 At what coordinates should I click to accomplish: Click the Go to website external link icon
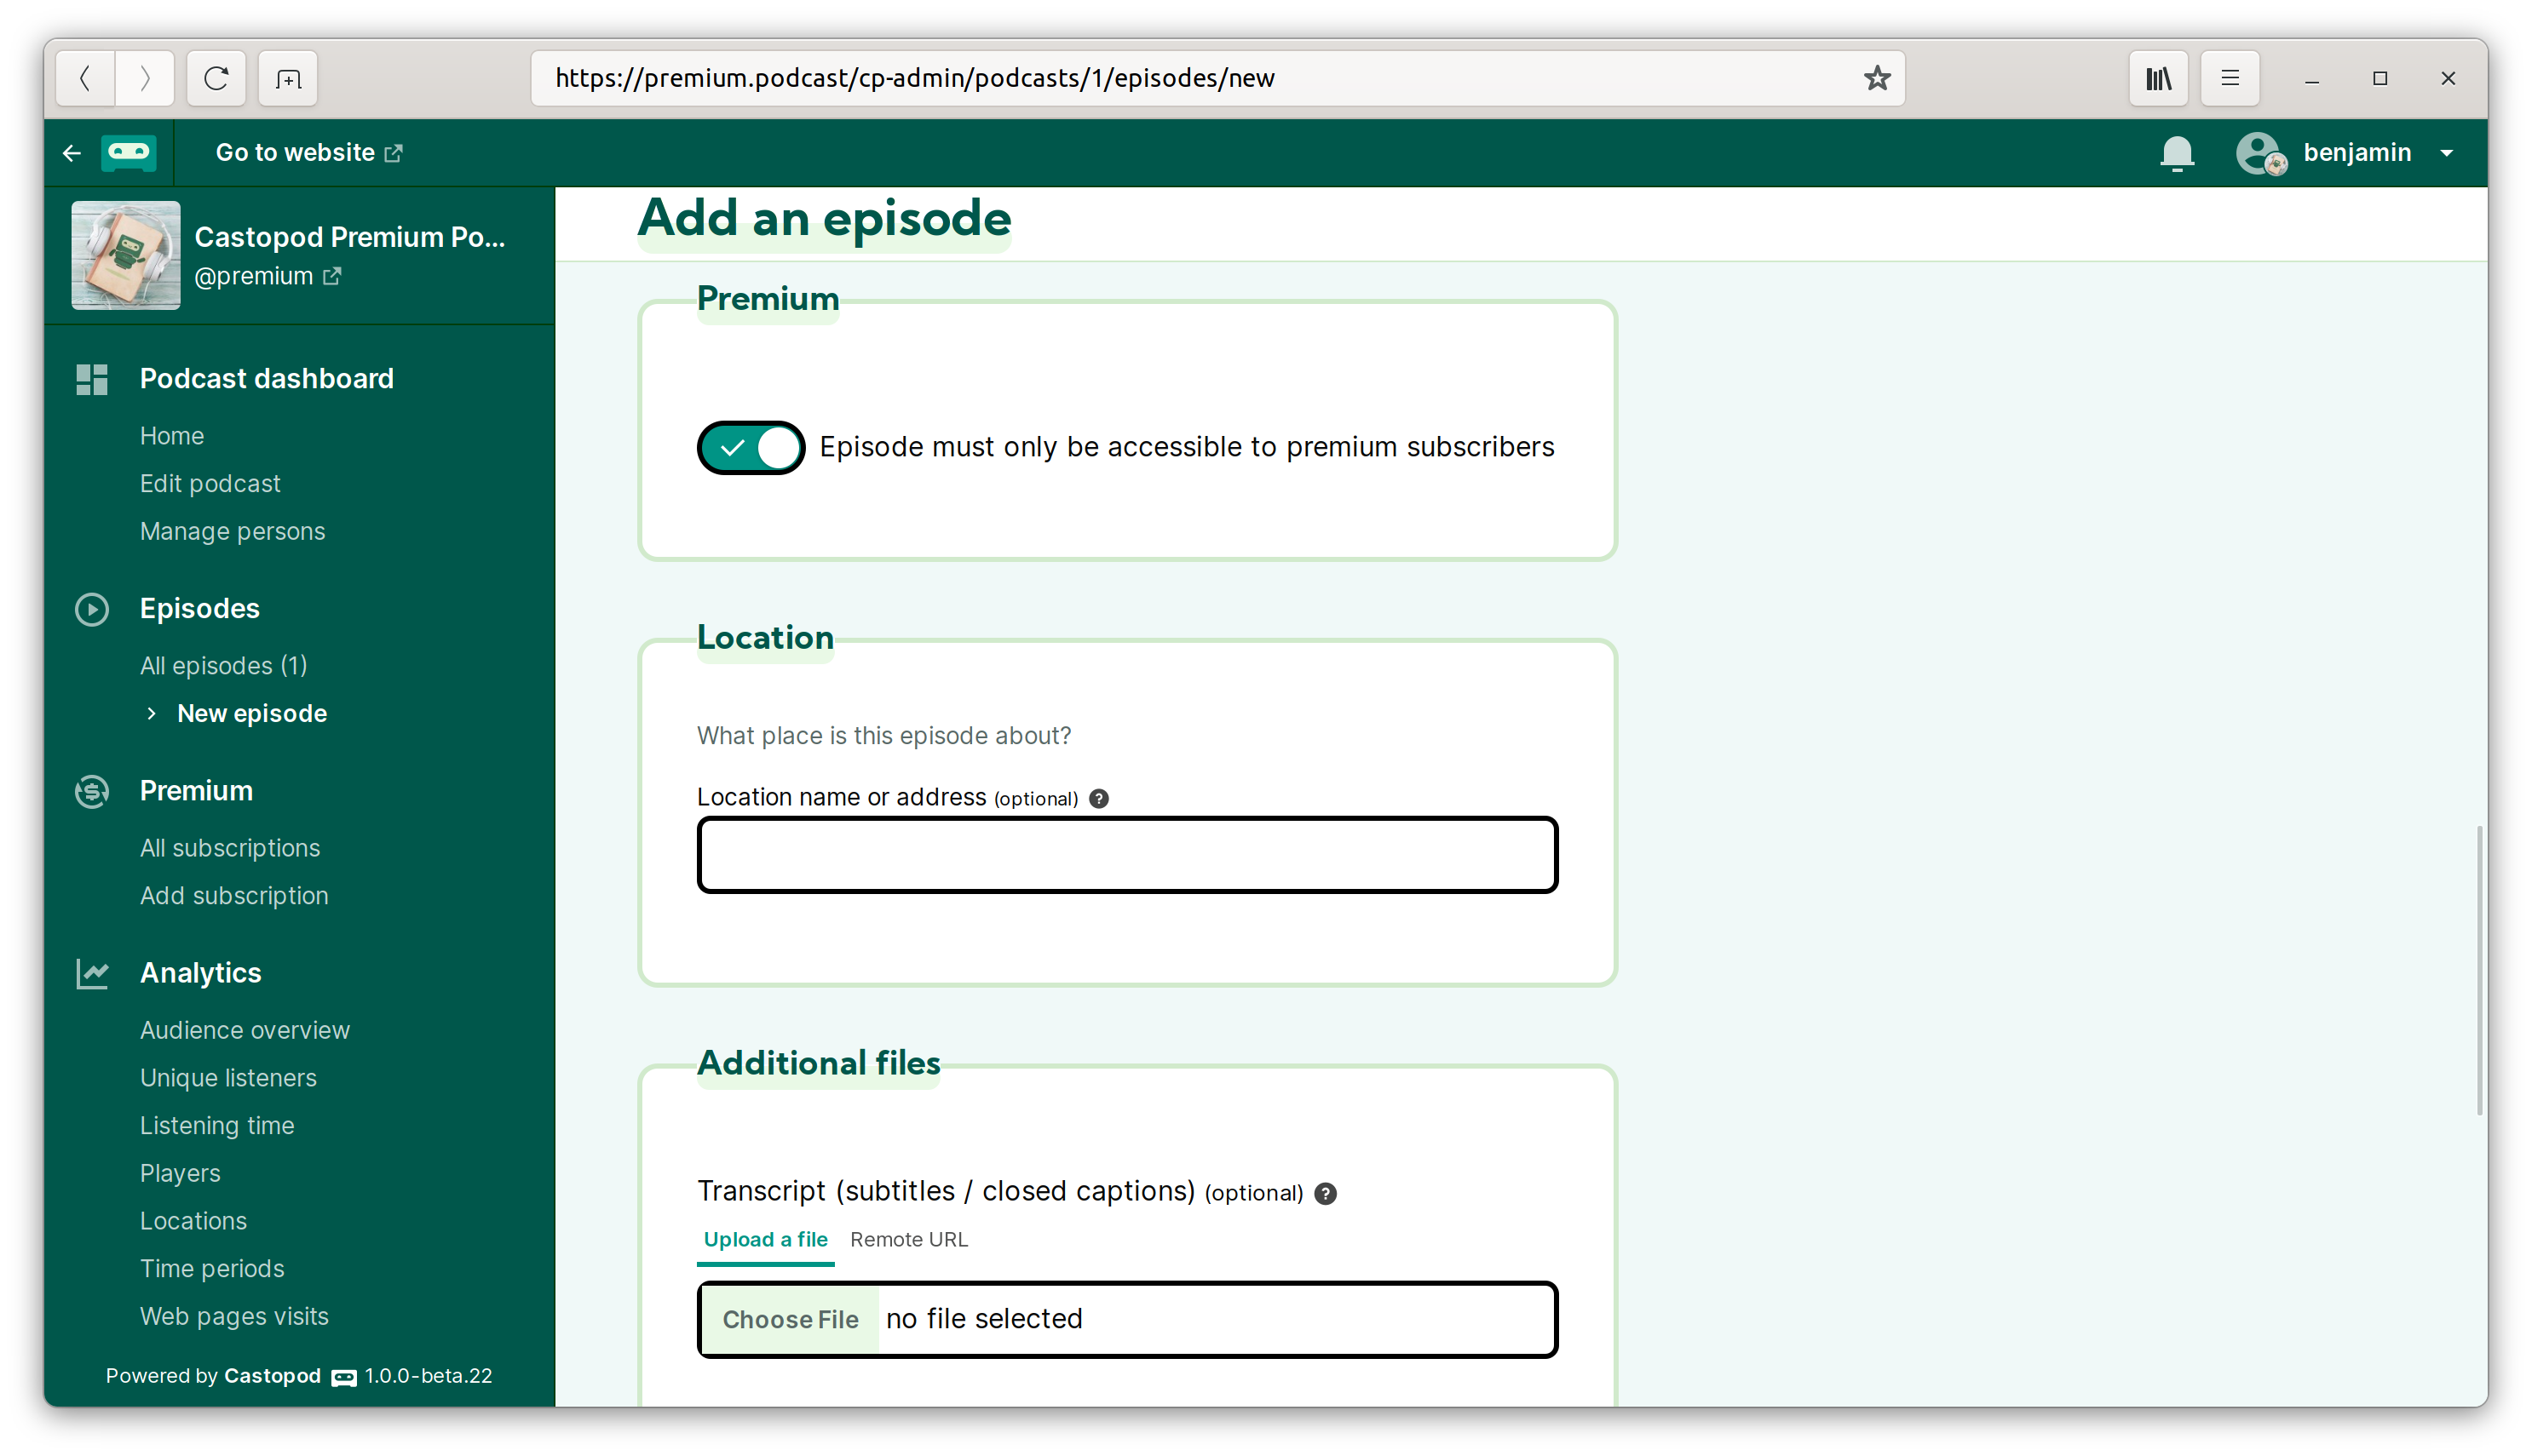(394, 153)
